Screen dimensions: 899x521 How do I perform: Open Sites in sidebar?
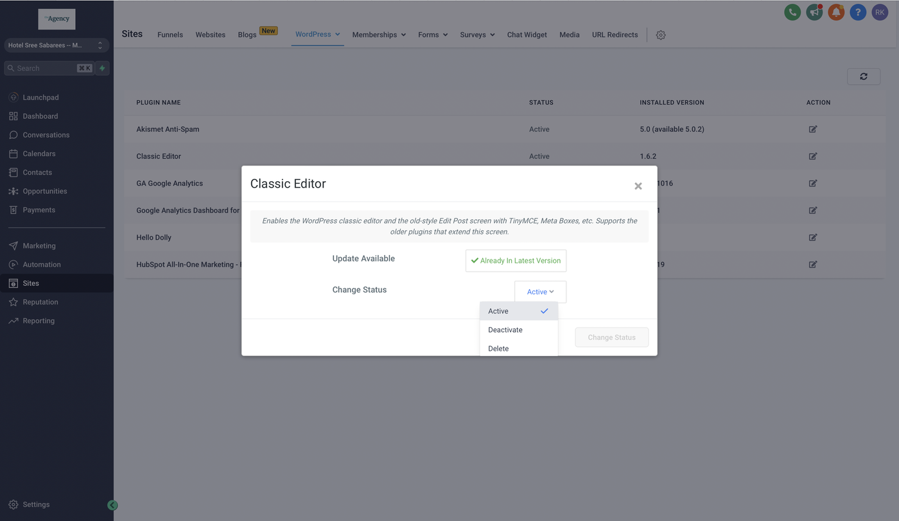pyautogui.click(x=57, y=283)
